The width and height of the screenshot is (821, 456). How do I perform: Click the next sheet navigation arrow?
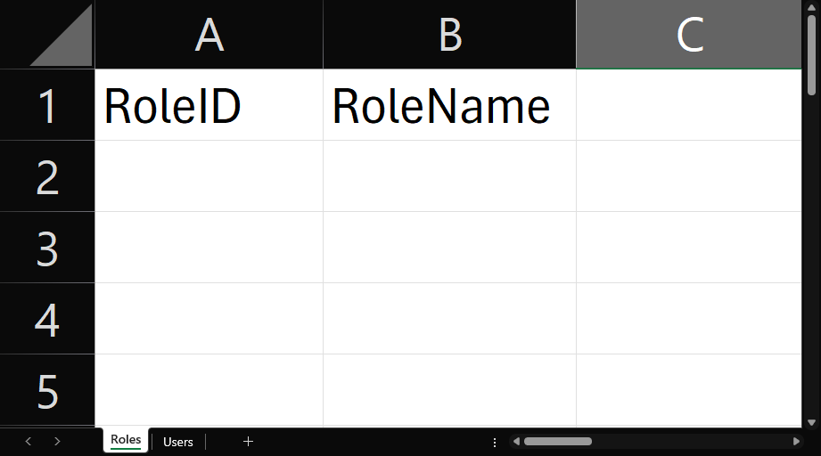[57, 441]
